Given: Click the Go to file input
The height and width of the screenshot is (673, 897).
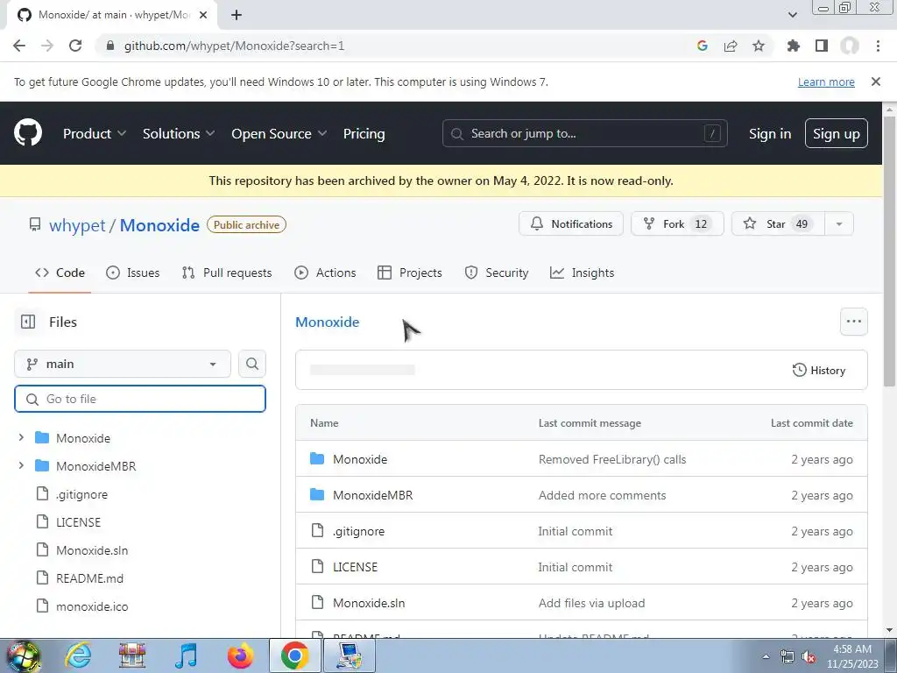Looking at the screenshot, I should point(140,399).
